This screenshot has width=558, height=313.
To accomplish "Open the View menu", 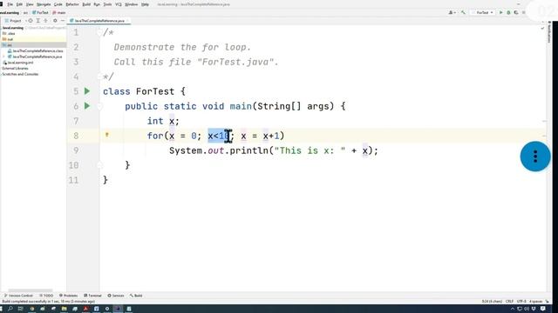I will click(30, 4).
